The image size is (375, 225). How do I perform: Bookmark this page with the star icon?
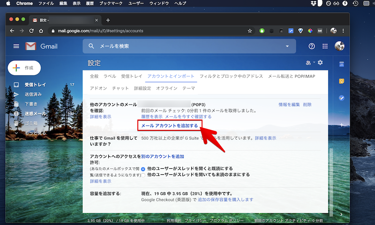pos(250,31)
